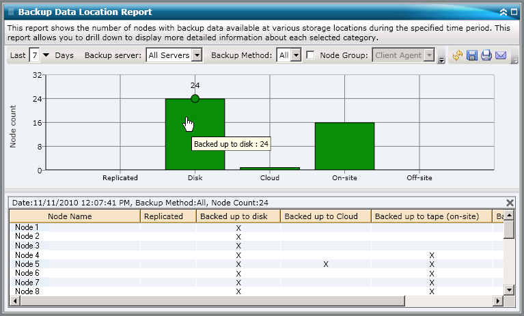Image resolution: width=524 pixels, height=316 pixels.
Task: Click the small Cloud bar in chart
Action: [270, 168]
